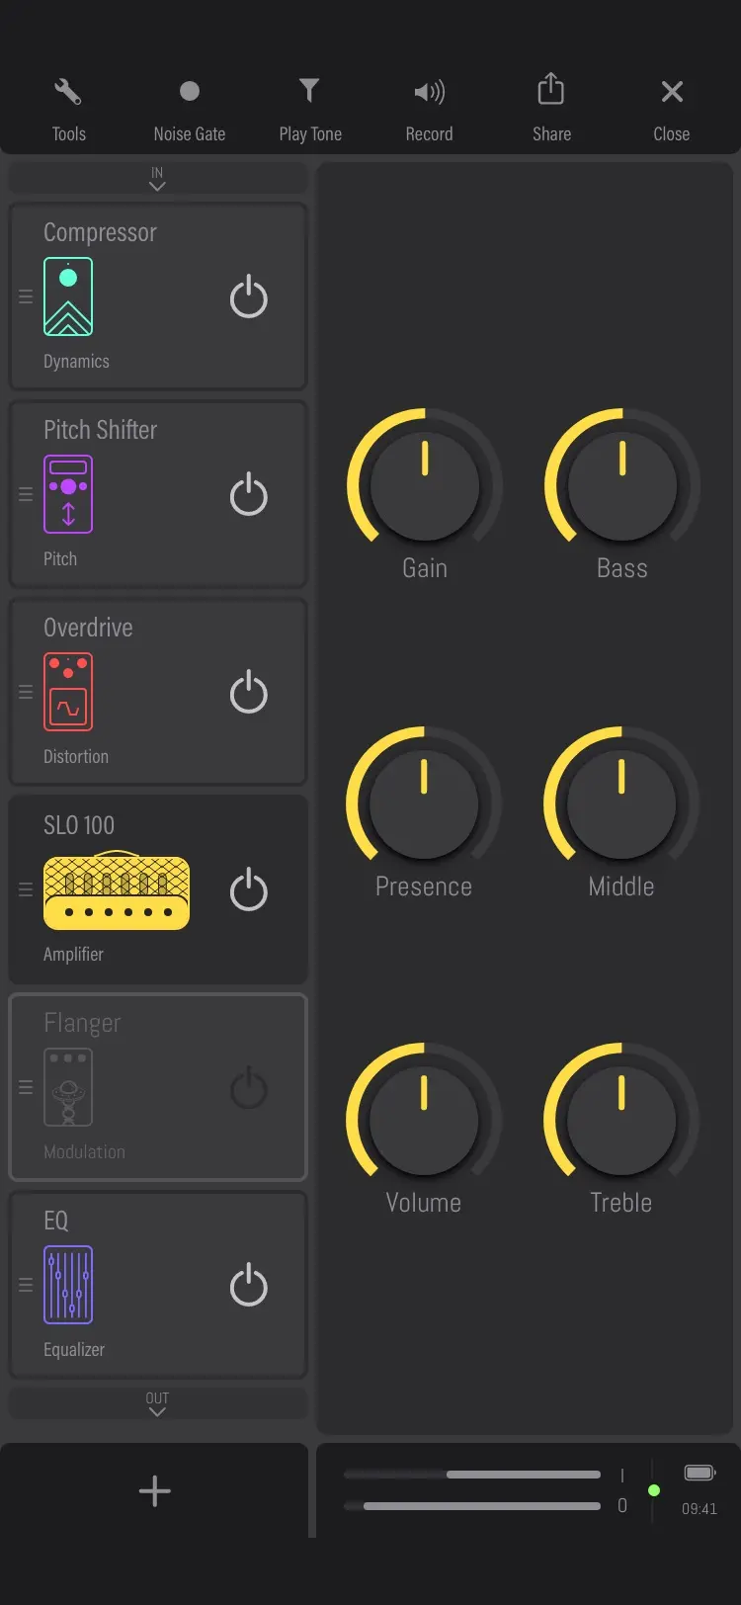Select the Overdrive pedal icon
This screenshot has width=741, height=1605.
pos(68,692)
